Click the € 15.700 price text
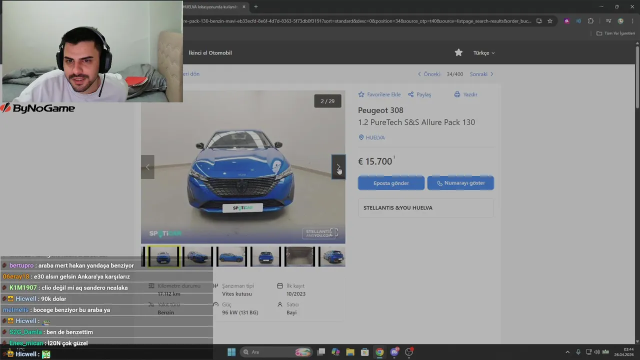Image resolution: width=640 pixels, height=360 pixels. click(375, 161)
